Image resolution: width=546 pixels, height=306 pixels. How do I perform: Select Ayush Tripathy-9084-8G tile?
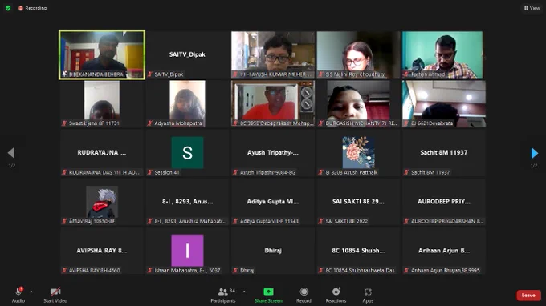(273, 153)
